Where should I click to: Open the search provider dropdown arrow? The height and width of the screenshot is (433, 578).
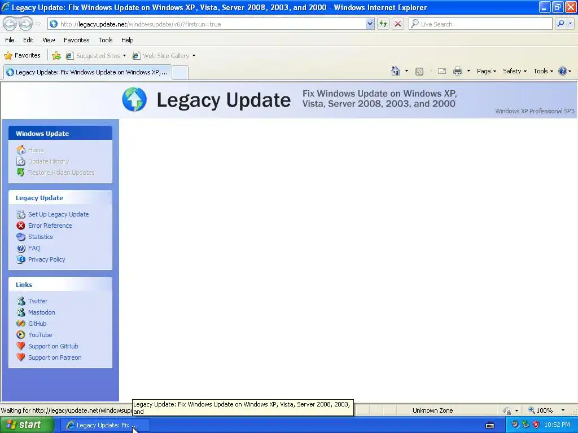570,24
